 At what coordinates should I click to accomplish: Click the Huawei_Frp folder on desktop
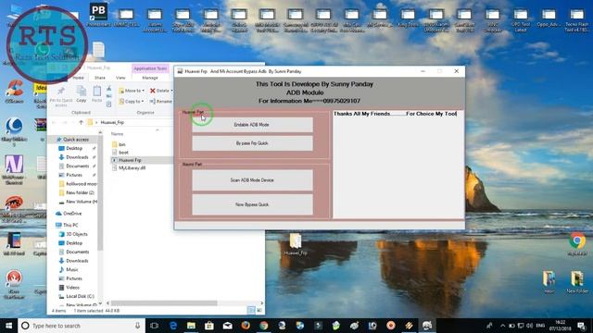296,244
